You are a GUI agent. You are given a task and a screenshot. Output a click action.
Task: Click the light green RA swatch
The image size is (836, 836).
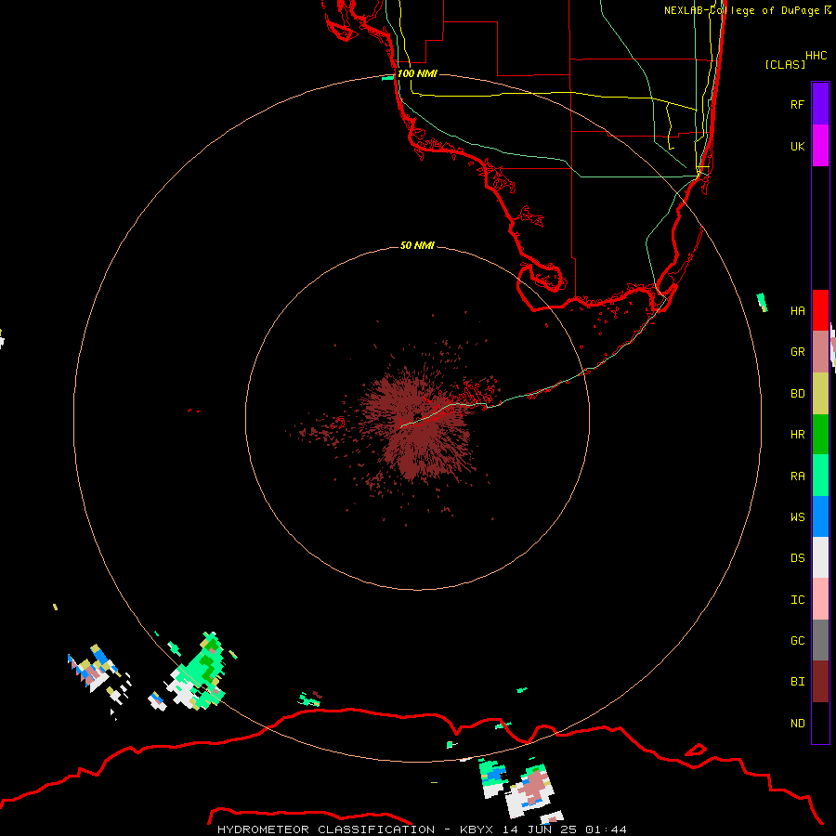point(820,476)
